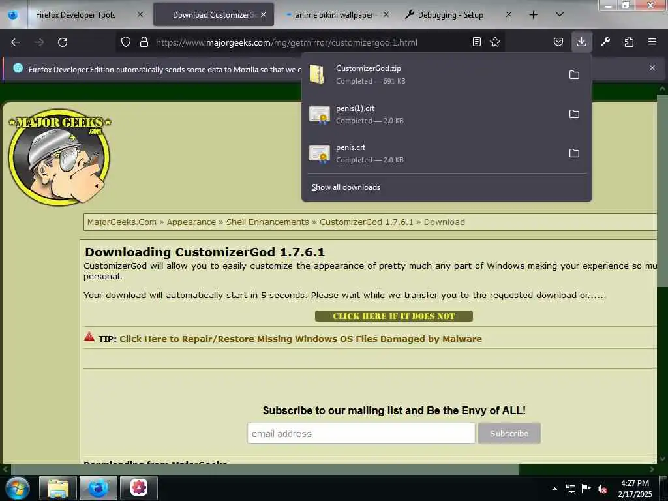Focus the email address field
The image size is (668, 501).
[361, 433]
